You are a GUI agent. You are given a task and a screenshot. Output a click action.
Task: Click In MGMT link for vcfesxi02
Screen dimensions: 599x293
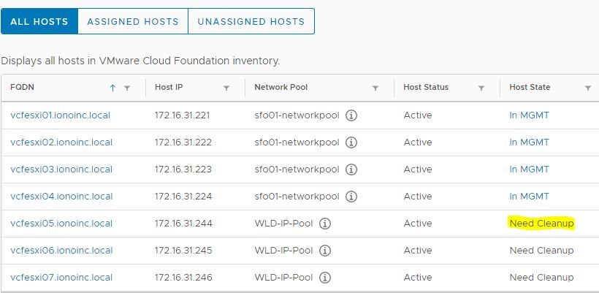[529, 142]
